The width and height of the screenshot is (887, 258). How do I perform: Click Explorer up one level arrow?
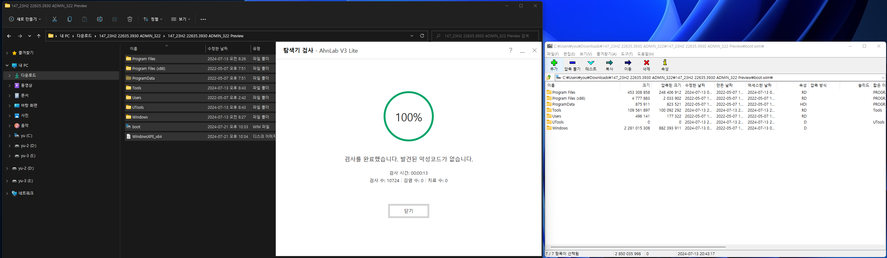(39, 36)
